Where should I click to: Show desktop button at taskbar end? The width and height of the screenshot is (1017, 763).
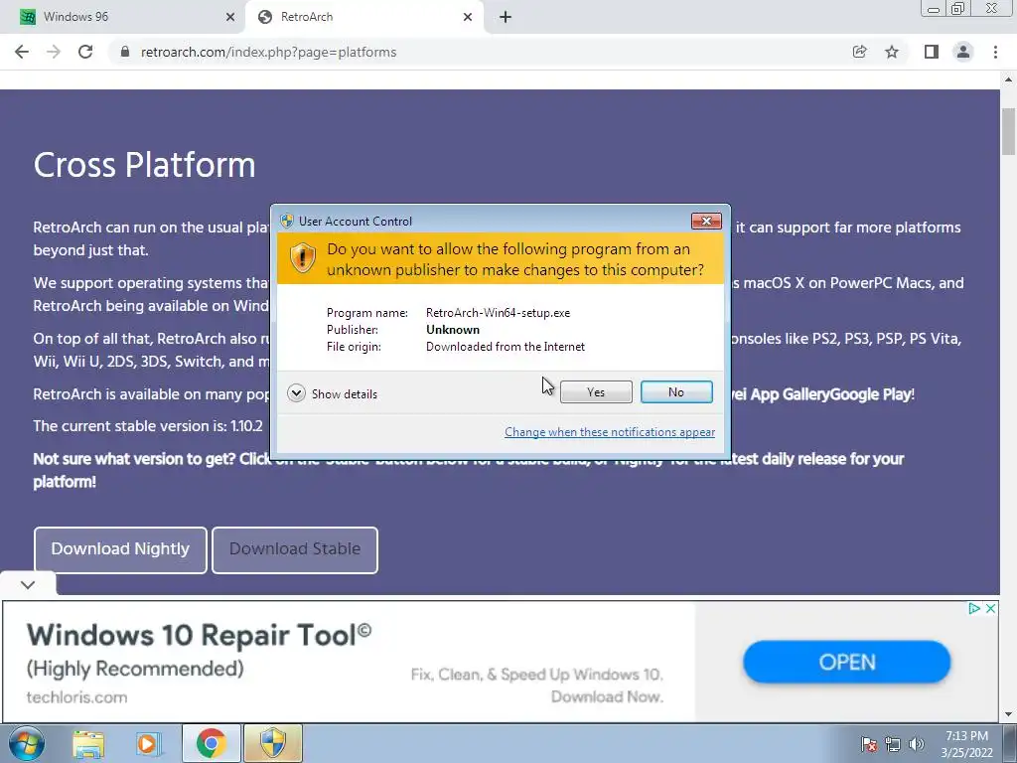pos(1010,743)
